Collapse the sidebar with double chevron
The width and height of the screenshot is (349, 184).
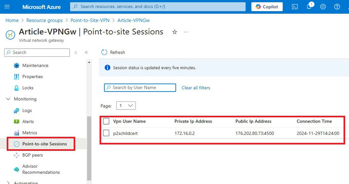point(86,52)
